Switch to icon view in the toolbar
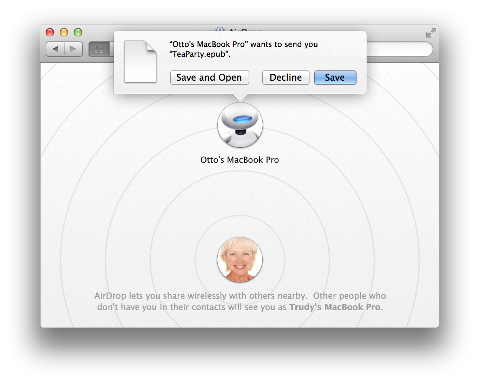 [x=99, y=49]
